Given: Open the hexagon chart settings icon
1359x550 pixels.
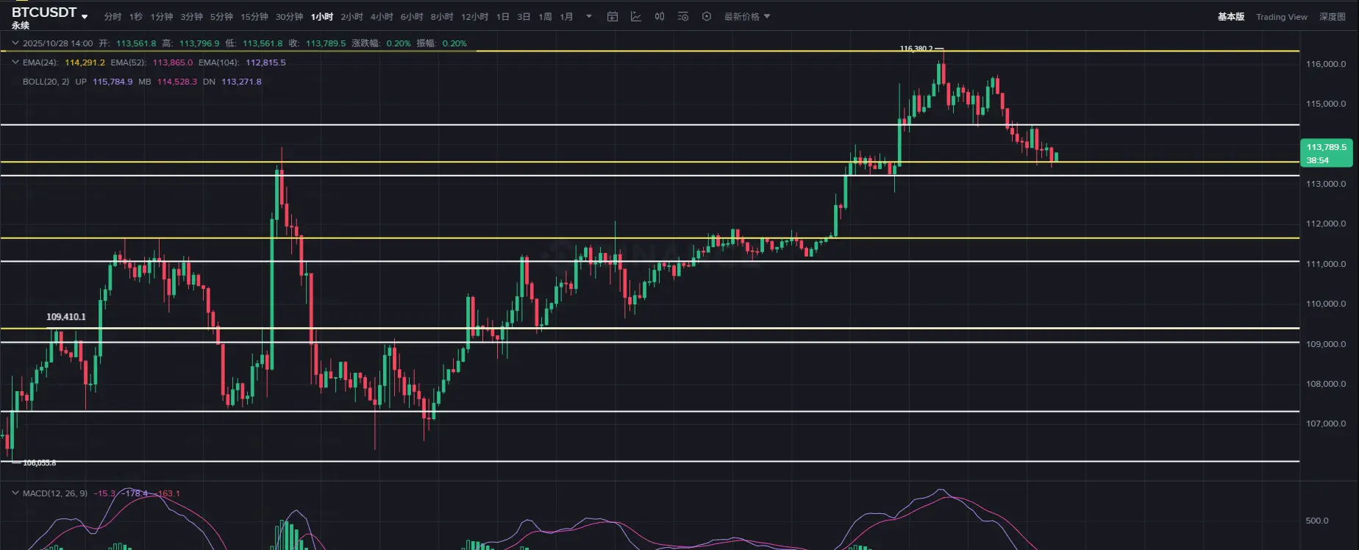Looking at the screenshot, I should (707, 16).
